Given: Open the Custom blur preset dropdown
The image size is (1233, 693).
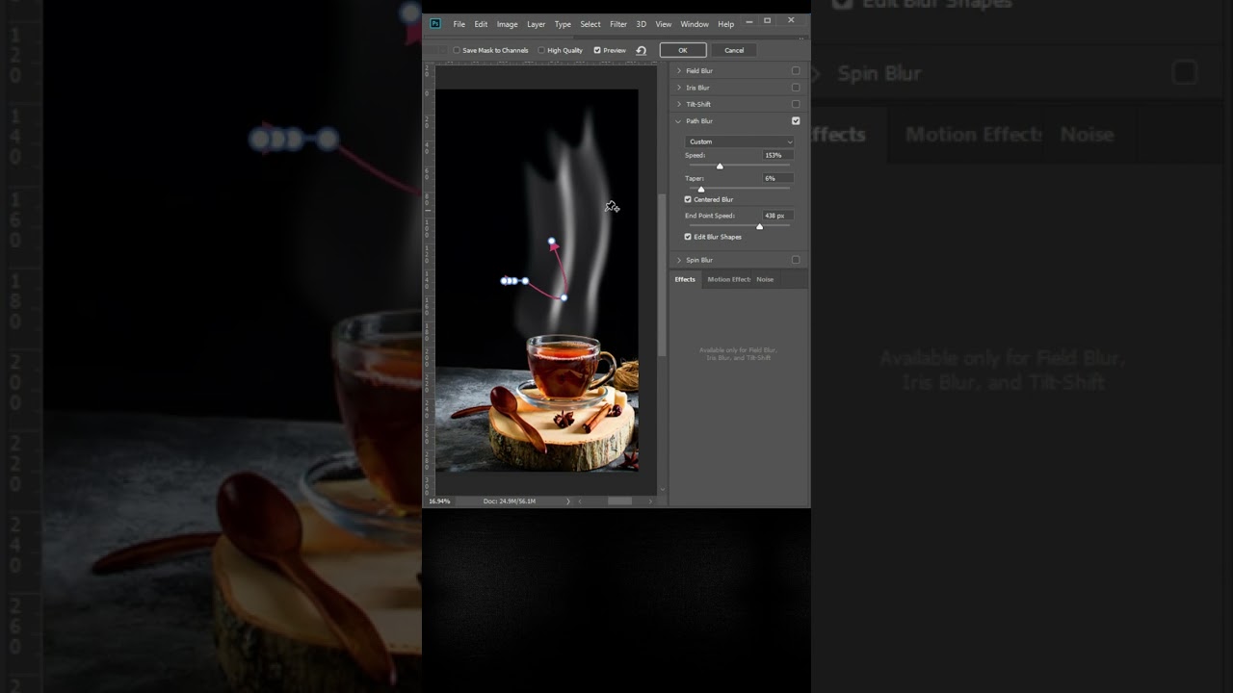Looking at the screenshot, I should tap(740, 141).
